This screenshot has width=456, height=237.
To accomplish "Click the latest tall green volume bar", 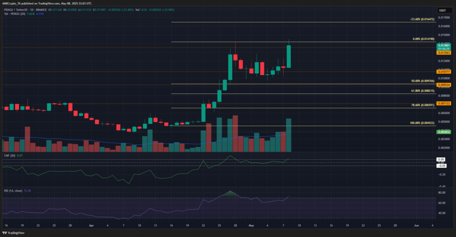I will (x=288, y=135).
